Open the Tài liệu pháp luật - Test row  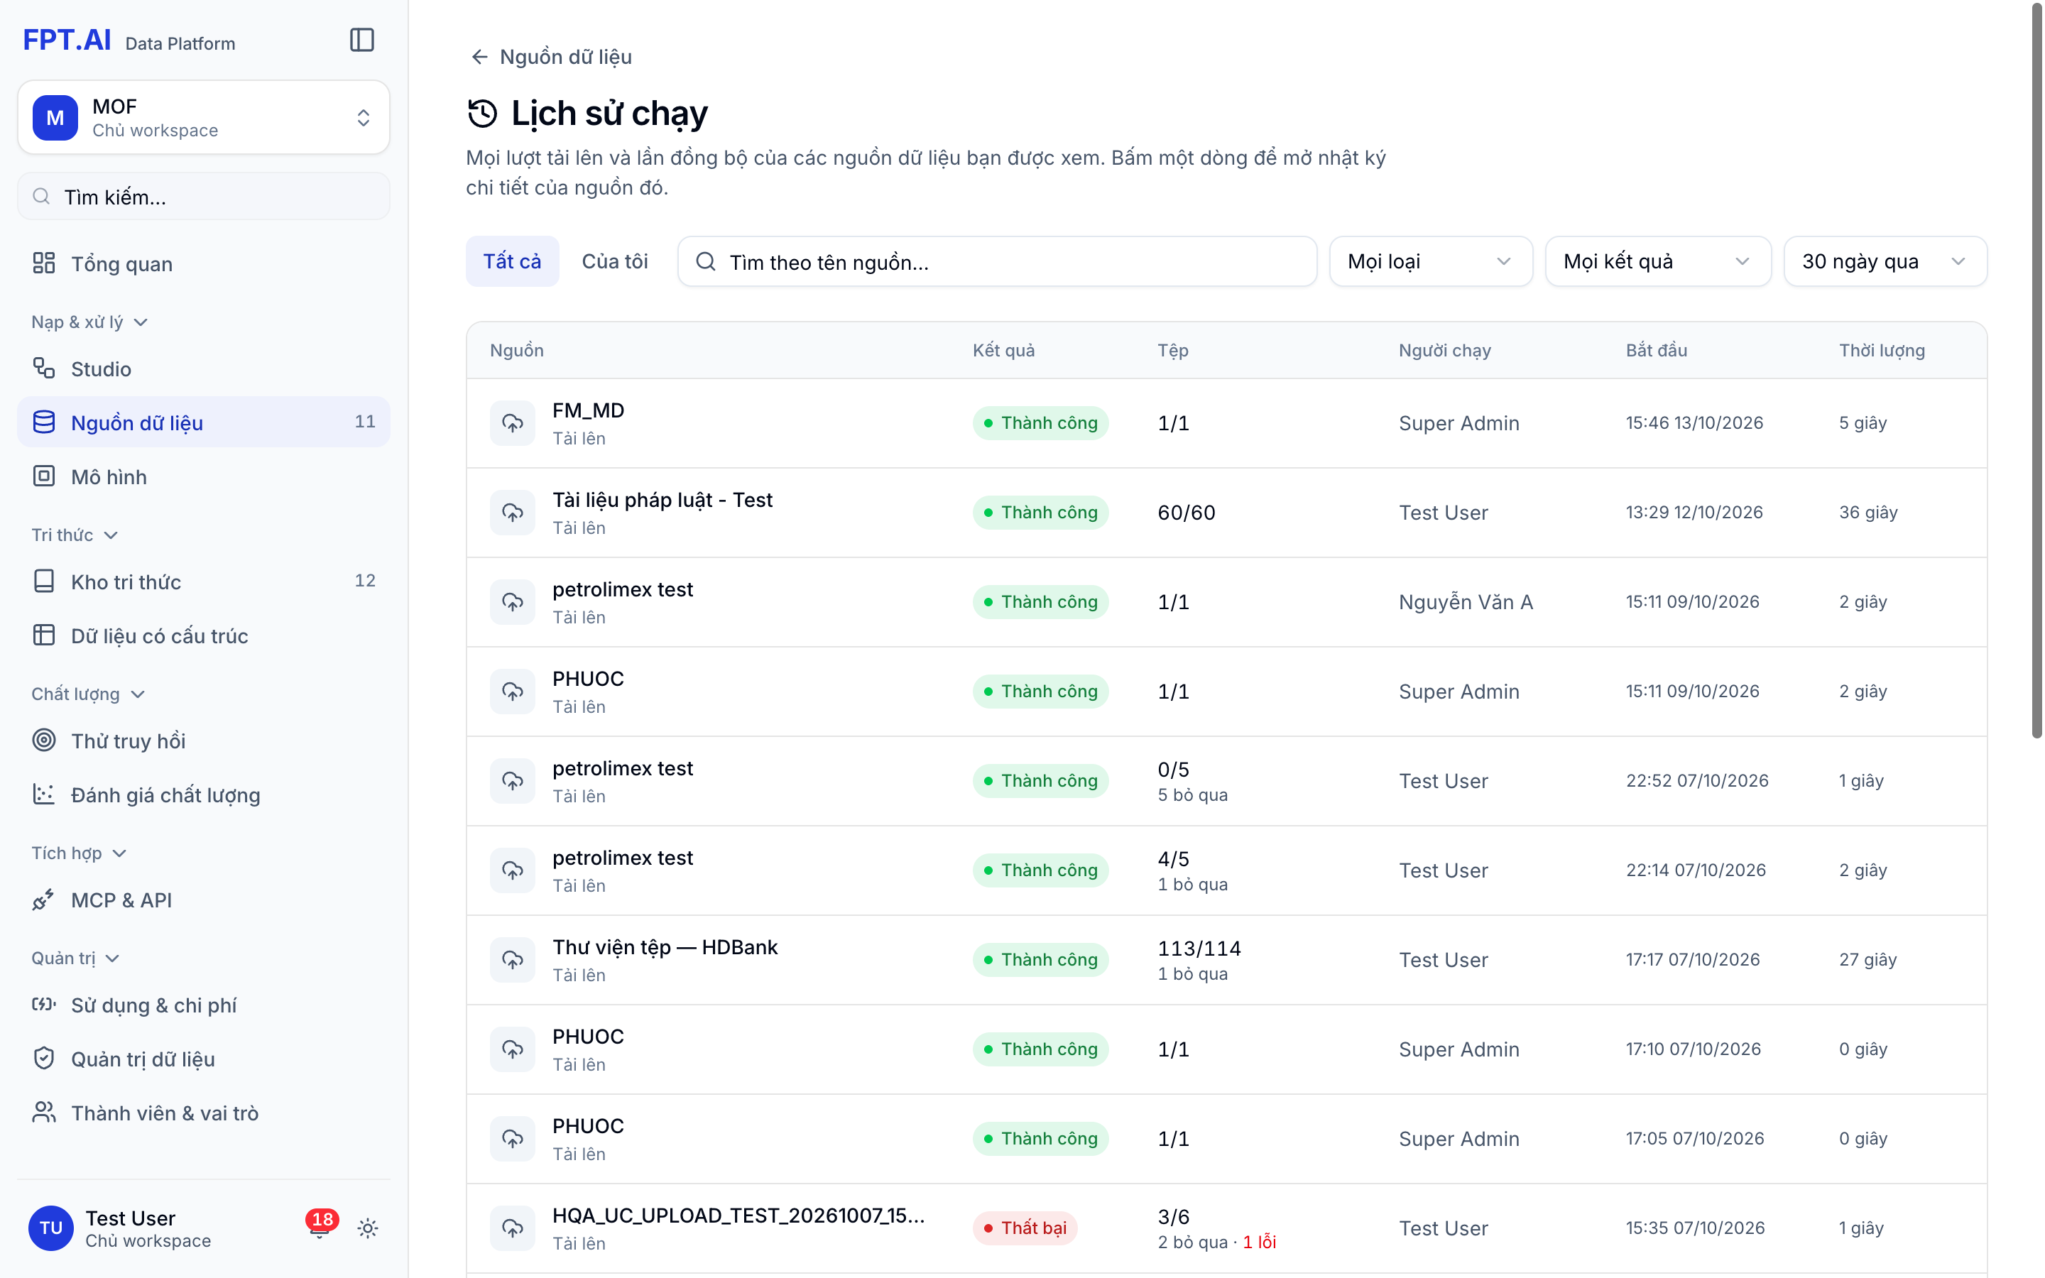coord(1227,513)
